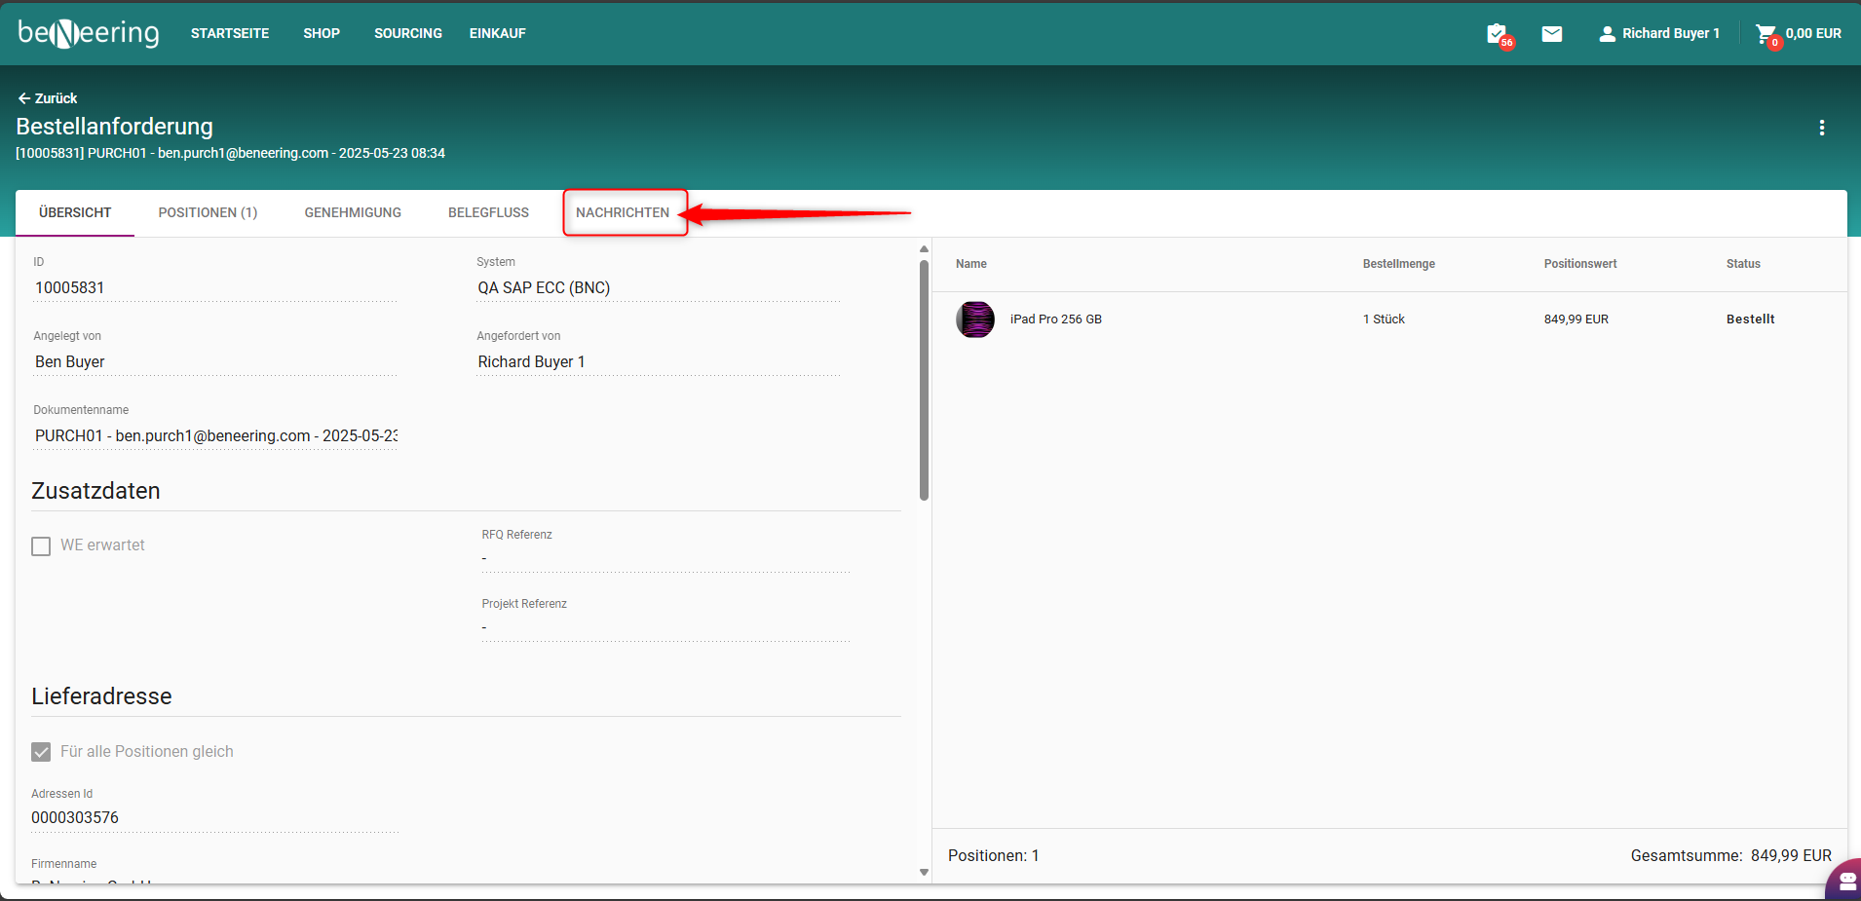1861x901 pixels.
Task: Select the Genehmigung tab
Action: tap(353, 212)
